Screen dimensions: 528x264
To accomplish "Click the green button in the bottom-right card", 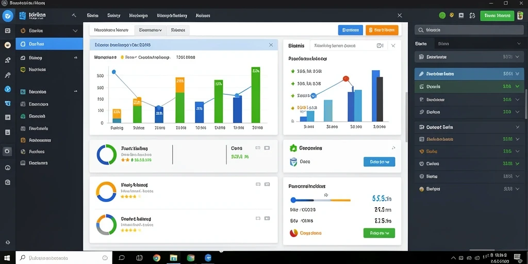I will pyautogui.click(x=379, y=233).
